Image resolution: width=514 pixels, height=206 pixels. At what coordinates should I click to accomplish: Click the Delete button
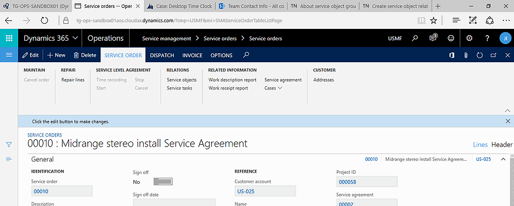tap(85, 55)
